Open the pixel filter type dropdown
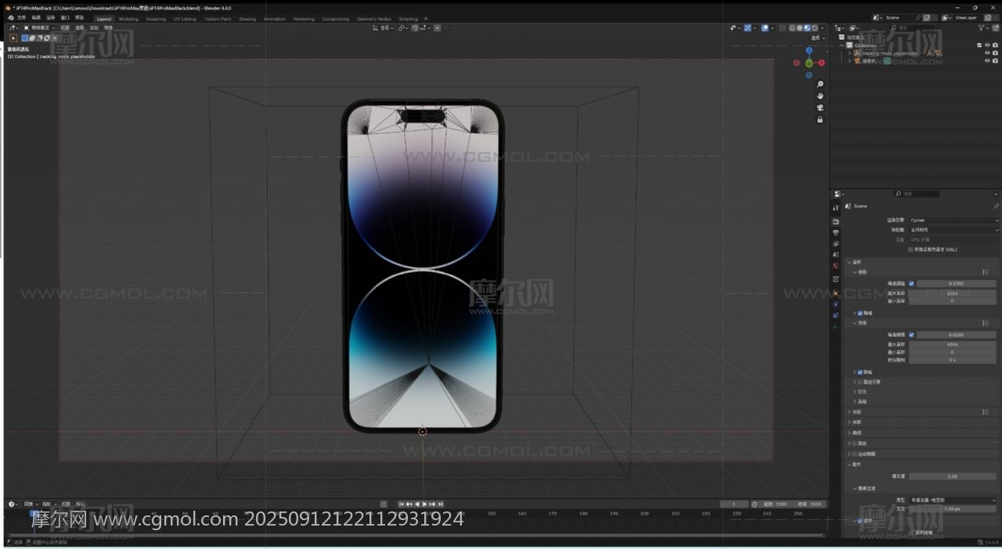 coord(953,500)
